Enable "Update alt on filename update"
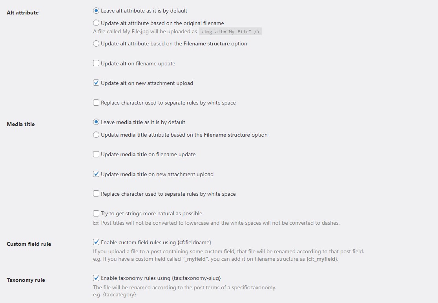The height and width of the screenshot is (303, 438). pyautogui.click(x=96, y=63)
